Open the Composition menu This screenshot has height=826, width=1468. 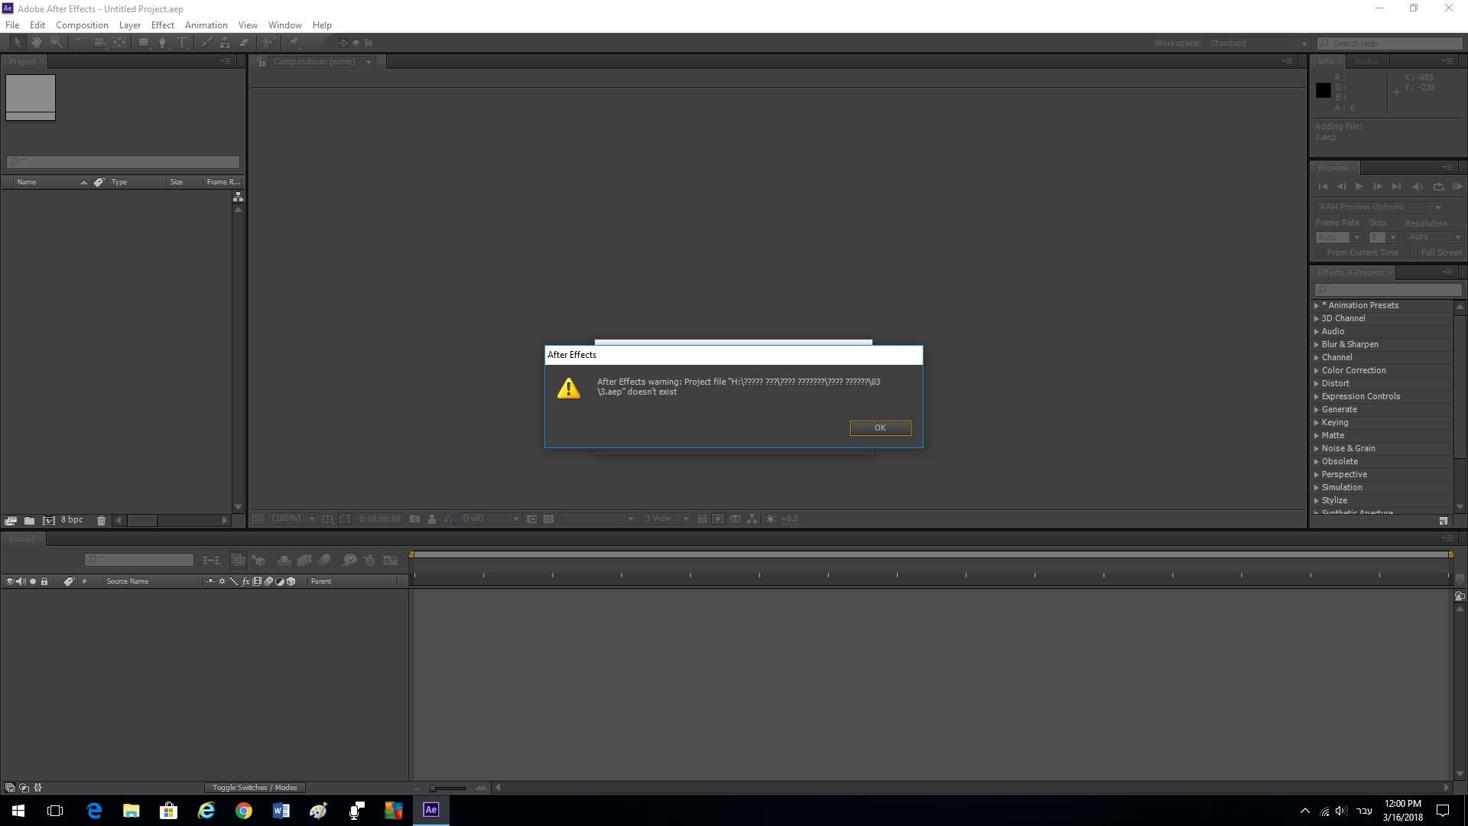82,25
